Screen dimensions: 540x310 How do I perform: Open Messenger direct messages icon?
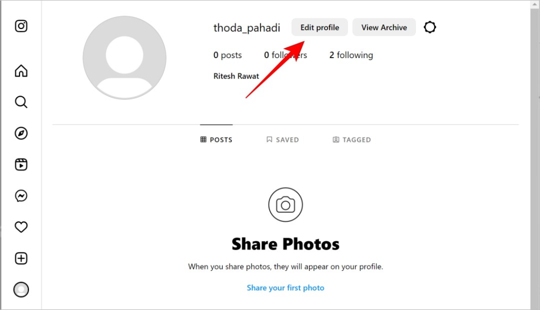21,196
